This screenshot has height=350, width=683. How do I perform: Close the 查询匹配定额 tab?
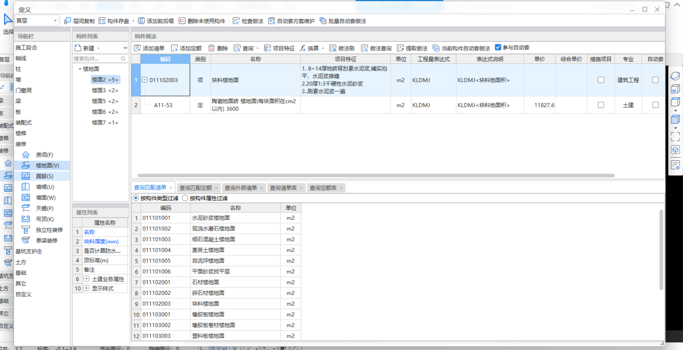(x=216, y=188)
